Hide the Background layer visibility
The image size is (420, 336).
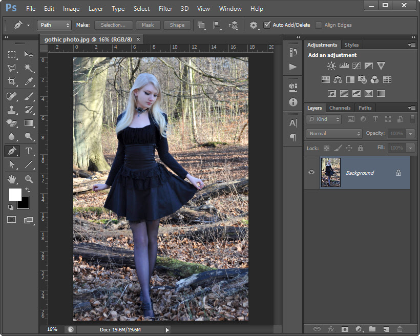(311, 173)
